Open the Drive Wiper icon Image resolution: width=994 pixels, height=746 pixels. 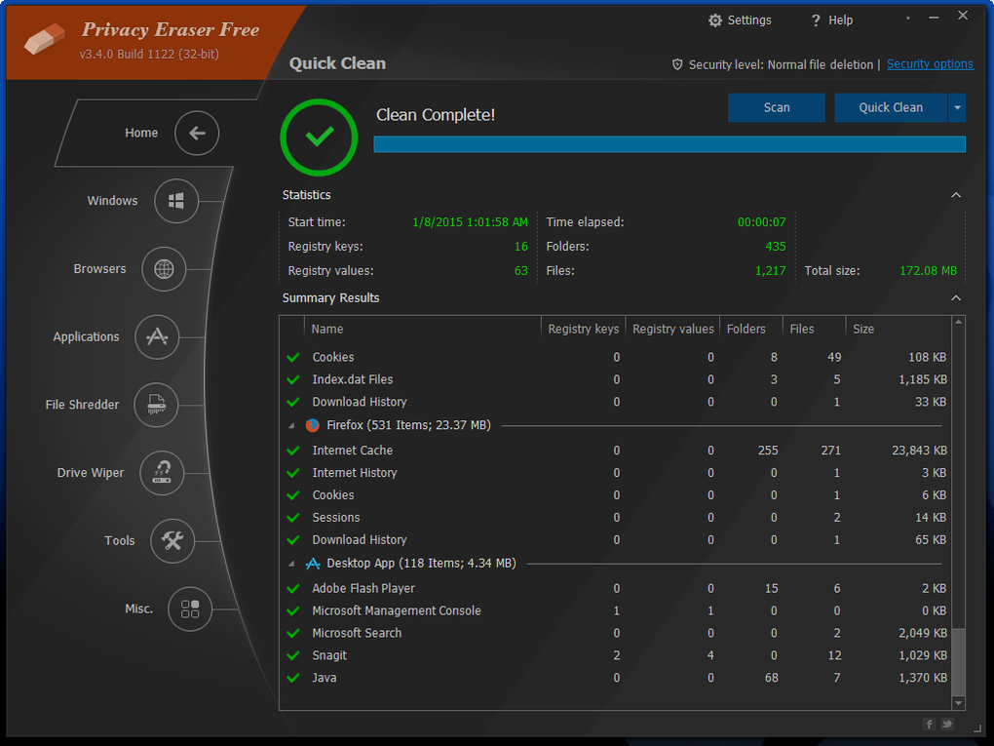pos(162,473)
